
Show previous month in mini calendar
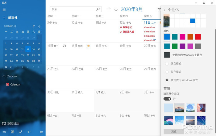[34, 26]
